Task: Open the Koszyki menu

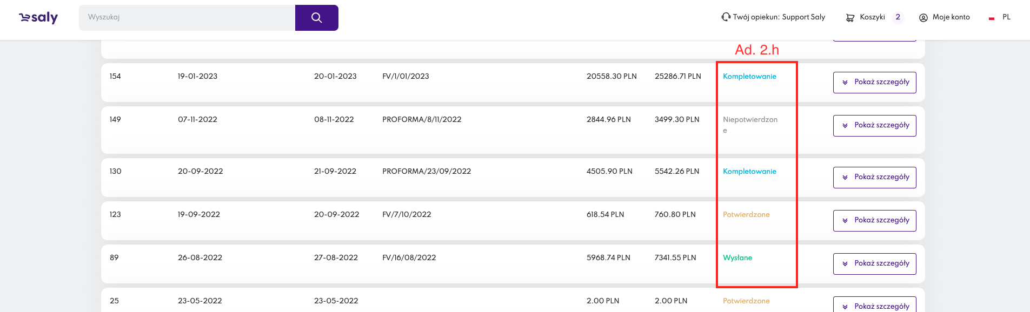Action: 872,17
